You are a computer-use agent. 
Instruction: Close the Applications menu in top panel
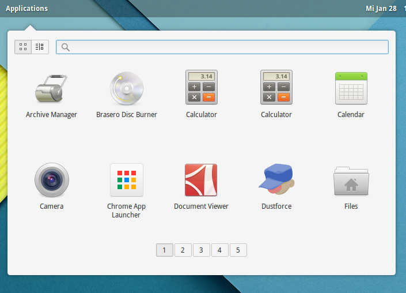point(26,9)
